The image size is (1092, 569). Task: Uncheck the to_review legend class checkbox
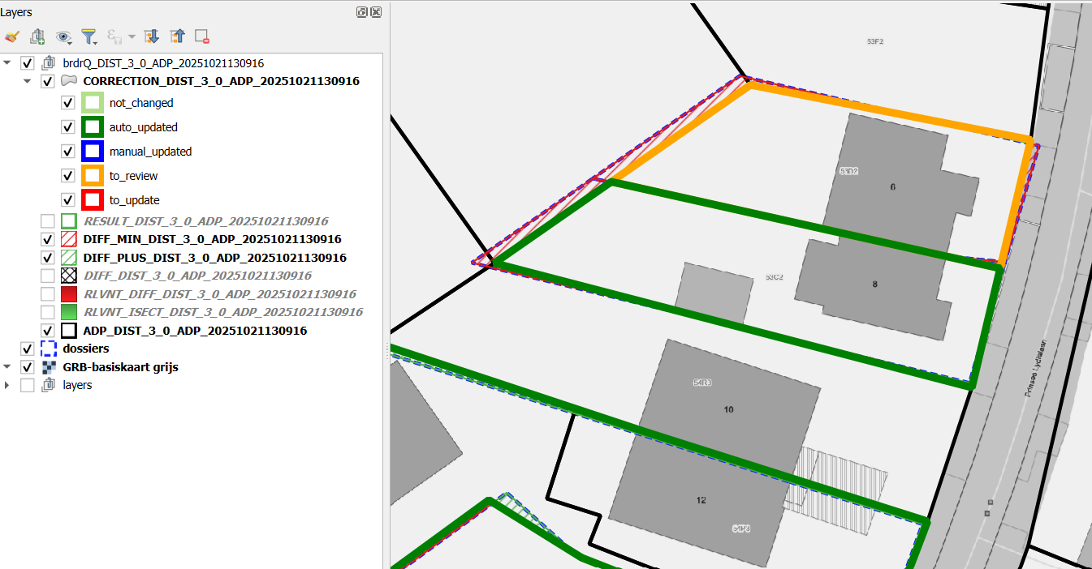tap(68, 176)
